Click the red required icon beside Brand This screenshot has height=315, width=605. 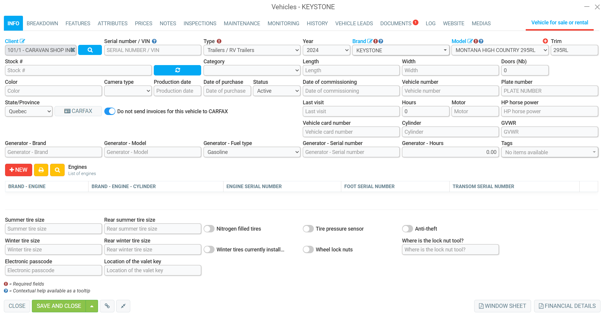point(376,41)
